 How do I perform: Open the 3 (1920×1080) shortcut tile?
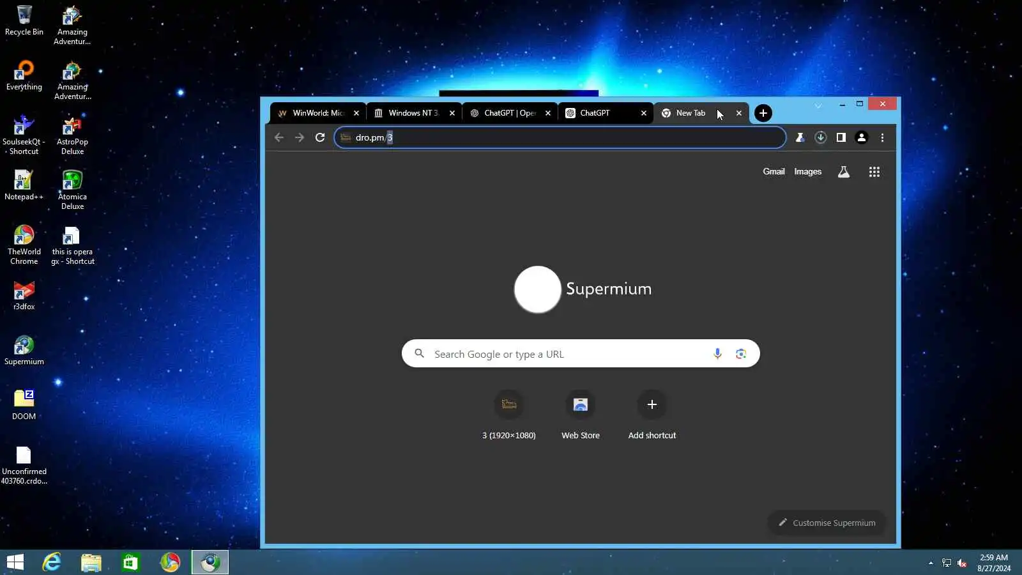(509, 415)
